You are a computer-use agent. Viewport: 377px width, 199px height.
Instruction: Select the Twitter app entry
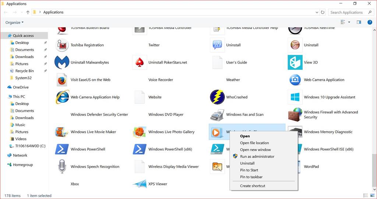(154, 45)
